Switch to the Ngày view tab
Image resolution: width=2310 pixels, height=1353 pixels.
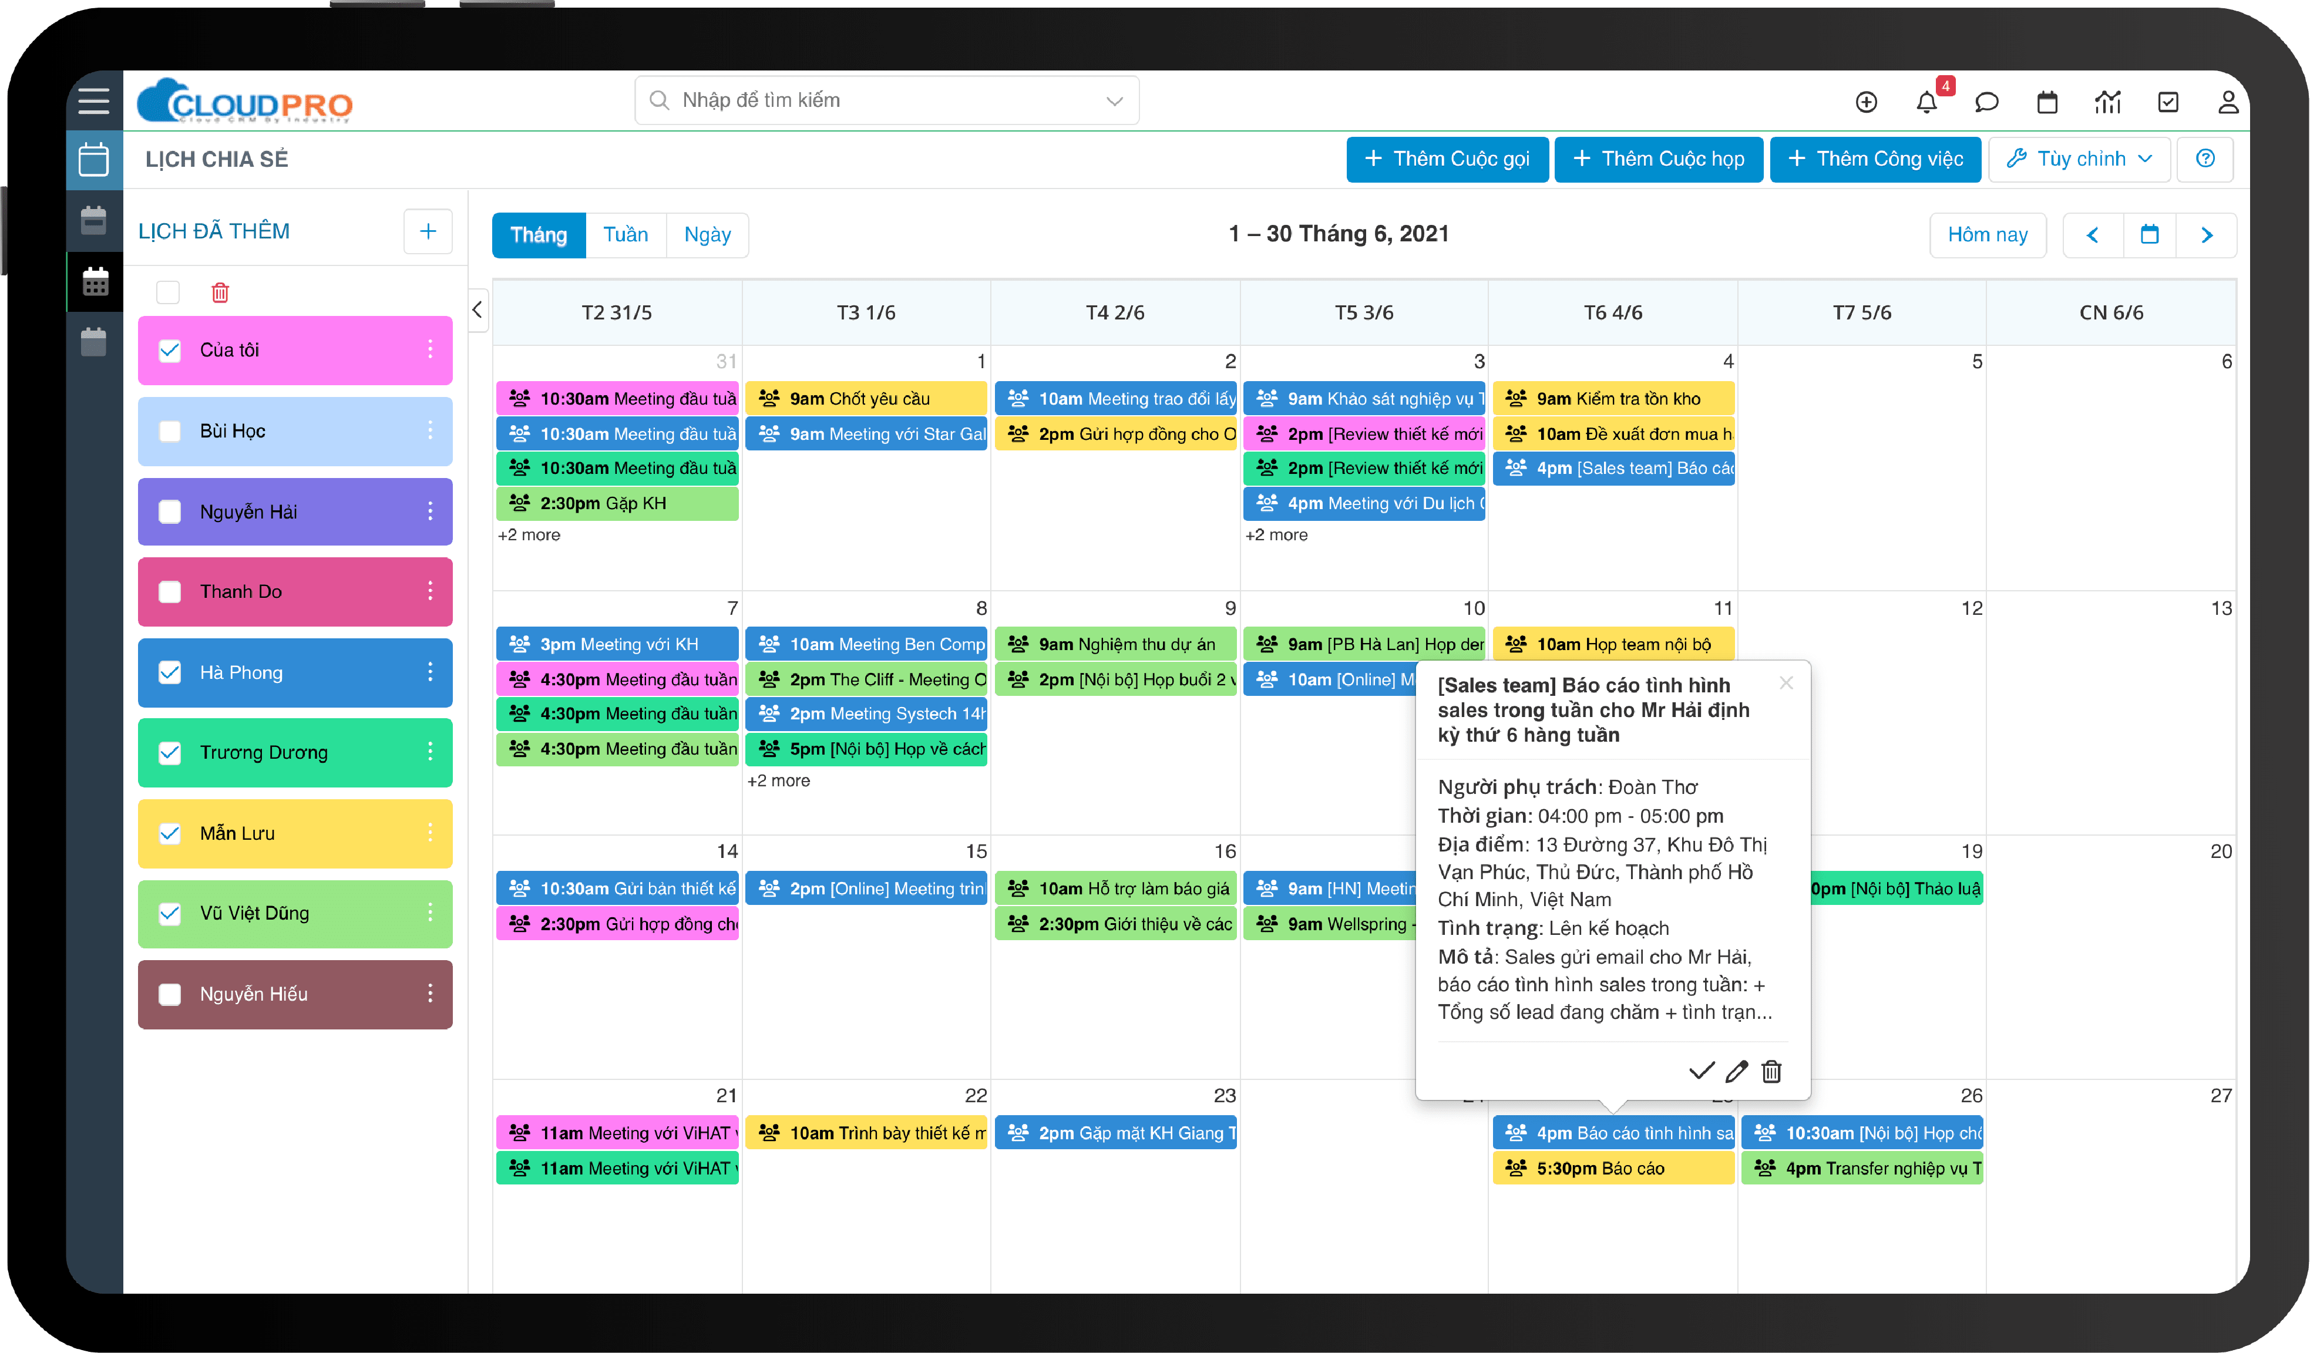point(707,235)
